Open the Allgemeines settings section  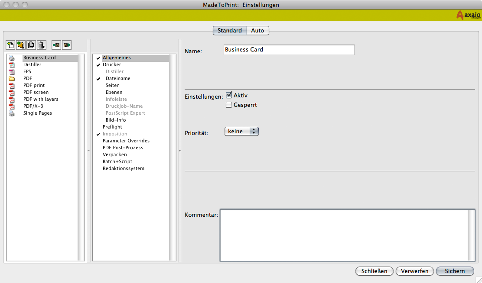click(x=117, y=58)
